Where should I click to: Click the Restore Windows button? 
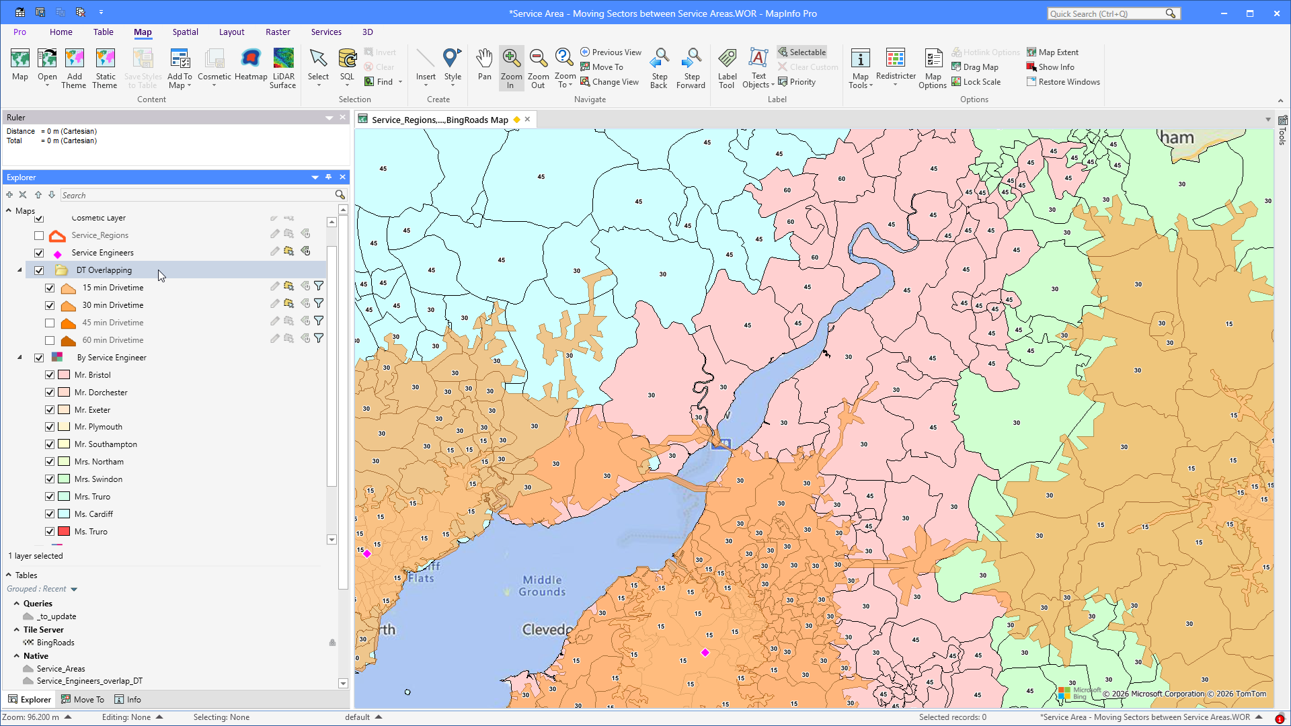pos(1063,81)
